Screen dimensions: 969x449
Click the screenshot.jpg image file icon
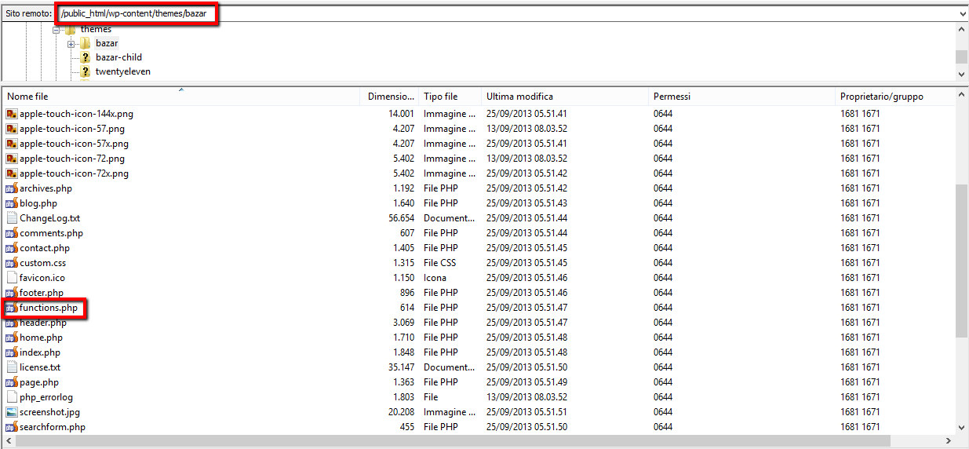[11, 412]
